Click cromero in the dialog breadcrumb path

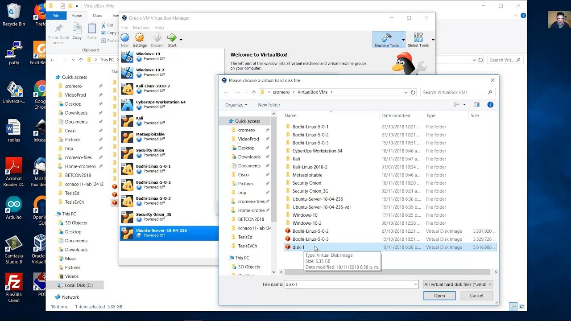(x=281, y=92)
